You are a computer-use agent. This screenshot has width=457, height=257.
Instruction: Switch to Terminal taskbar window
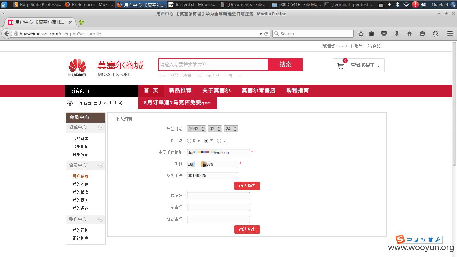tap(348, 5)
